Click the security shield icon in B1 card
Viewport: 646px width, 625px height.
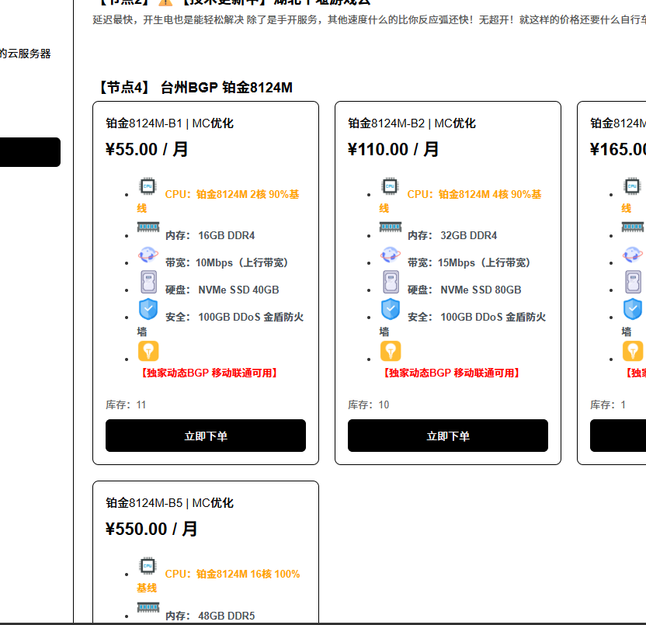pos(148,309)
